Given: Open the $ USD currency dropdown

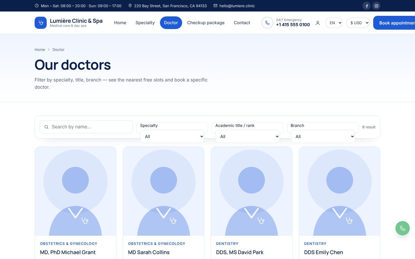Looking at the screenshot, I should tap(358, 23).
